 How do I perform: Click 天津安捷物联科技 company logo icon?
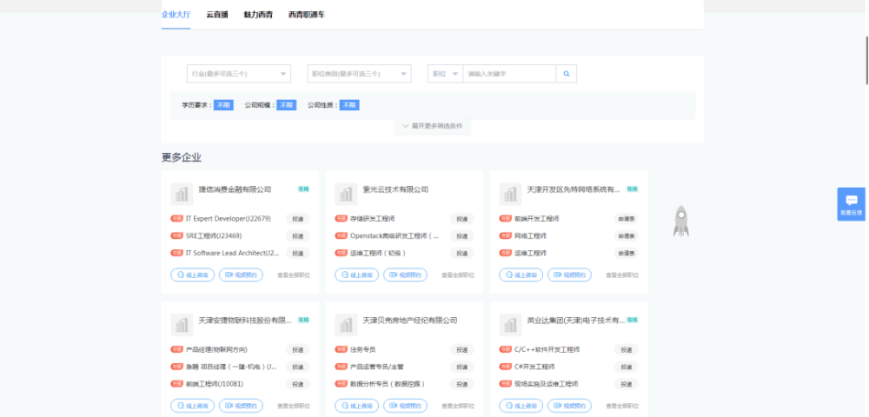tap(181, 325)
